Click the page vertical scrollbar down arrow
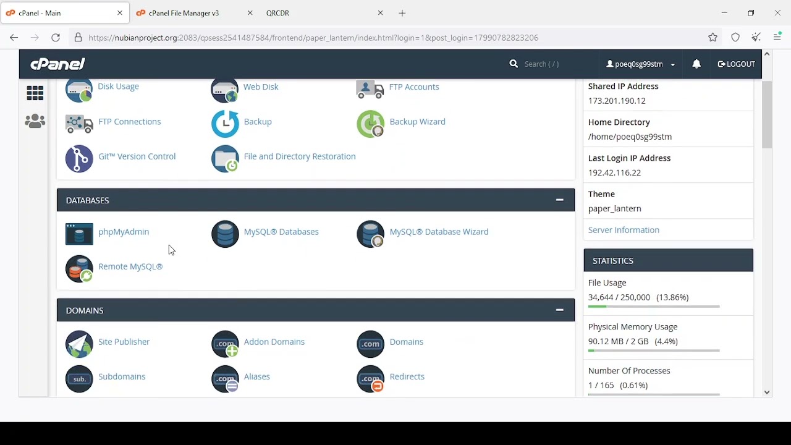 click(x=767, y=392)
